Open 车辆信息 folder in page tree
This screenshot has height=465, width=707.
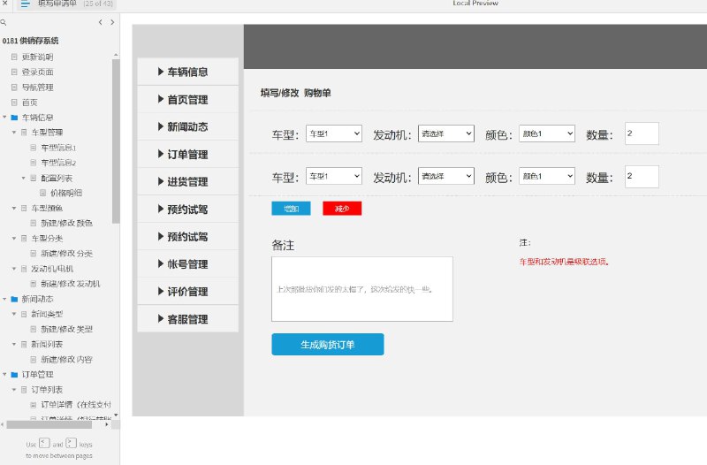37,118
